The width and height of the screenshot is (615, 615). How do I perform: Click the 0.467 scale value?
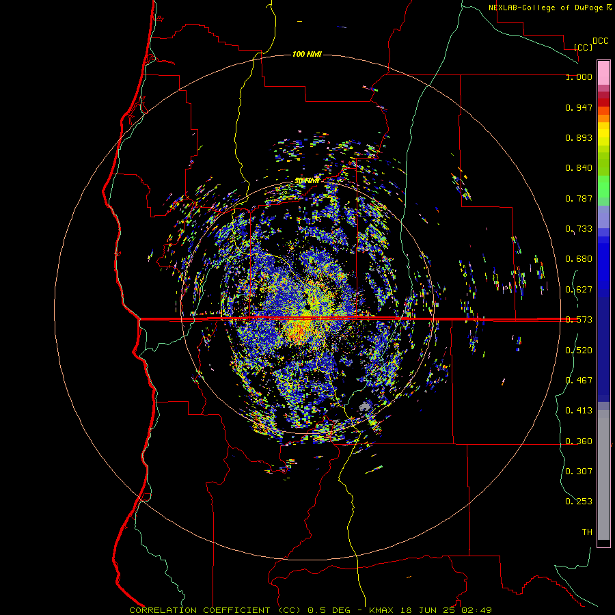click(579, 381)
